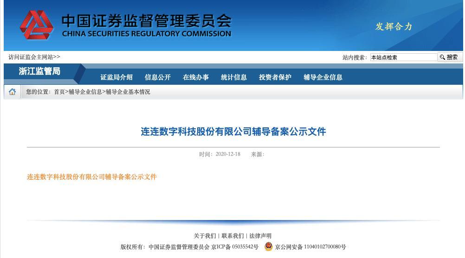Viewport: 465px width, 258px height.
Task: Open the 在线办事 menu
Action: (196, 77)
